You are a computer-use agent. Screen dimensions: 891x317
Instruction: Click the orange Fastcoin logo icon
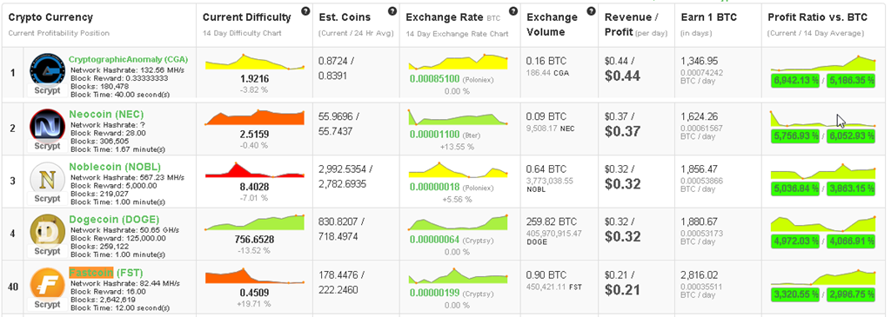tap(47, 283)
